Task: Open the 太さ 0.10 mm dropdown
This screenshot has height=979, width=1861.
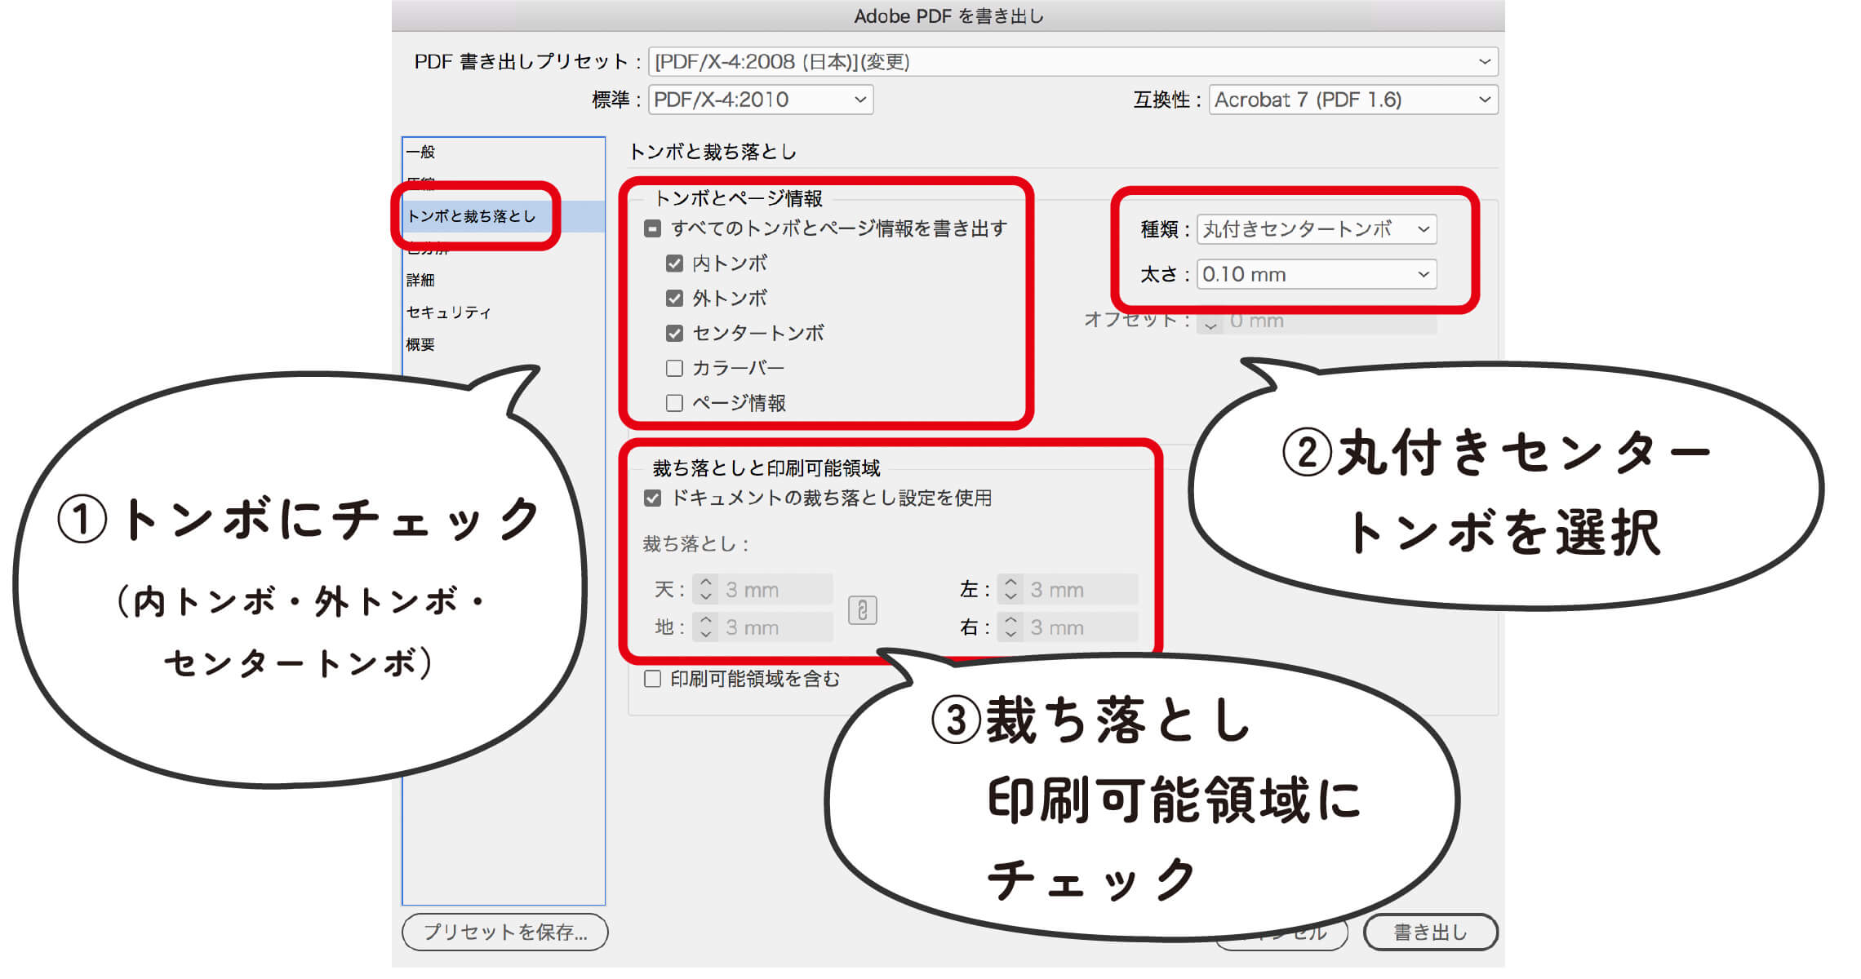Action: pyautogui.click(x=1317, y=274)
